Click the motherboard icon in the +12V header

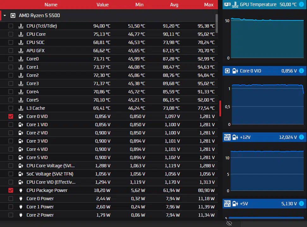click(227, 137)
